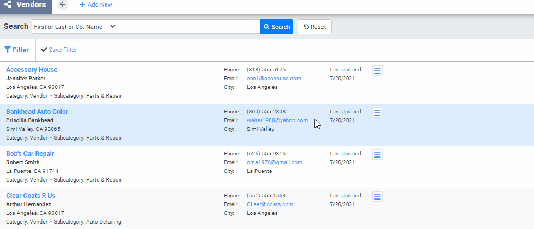Focus the search text input field
The width and height of the screenshot is (534, 229).
click(189, 27)
